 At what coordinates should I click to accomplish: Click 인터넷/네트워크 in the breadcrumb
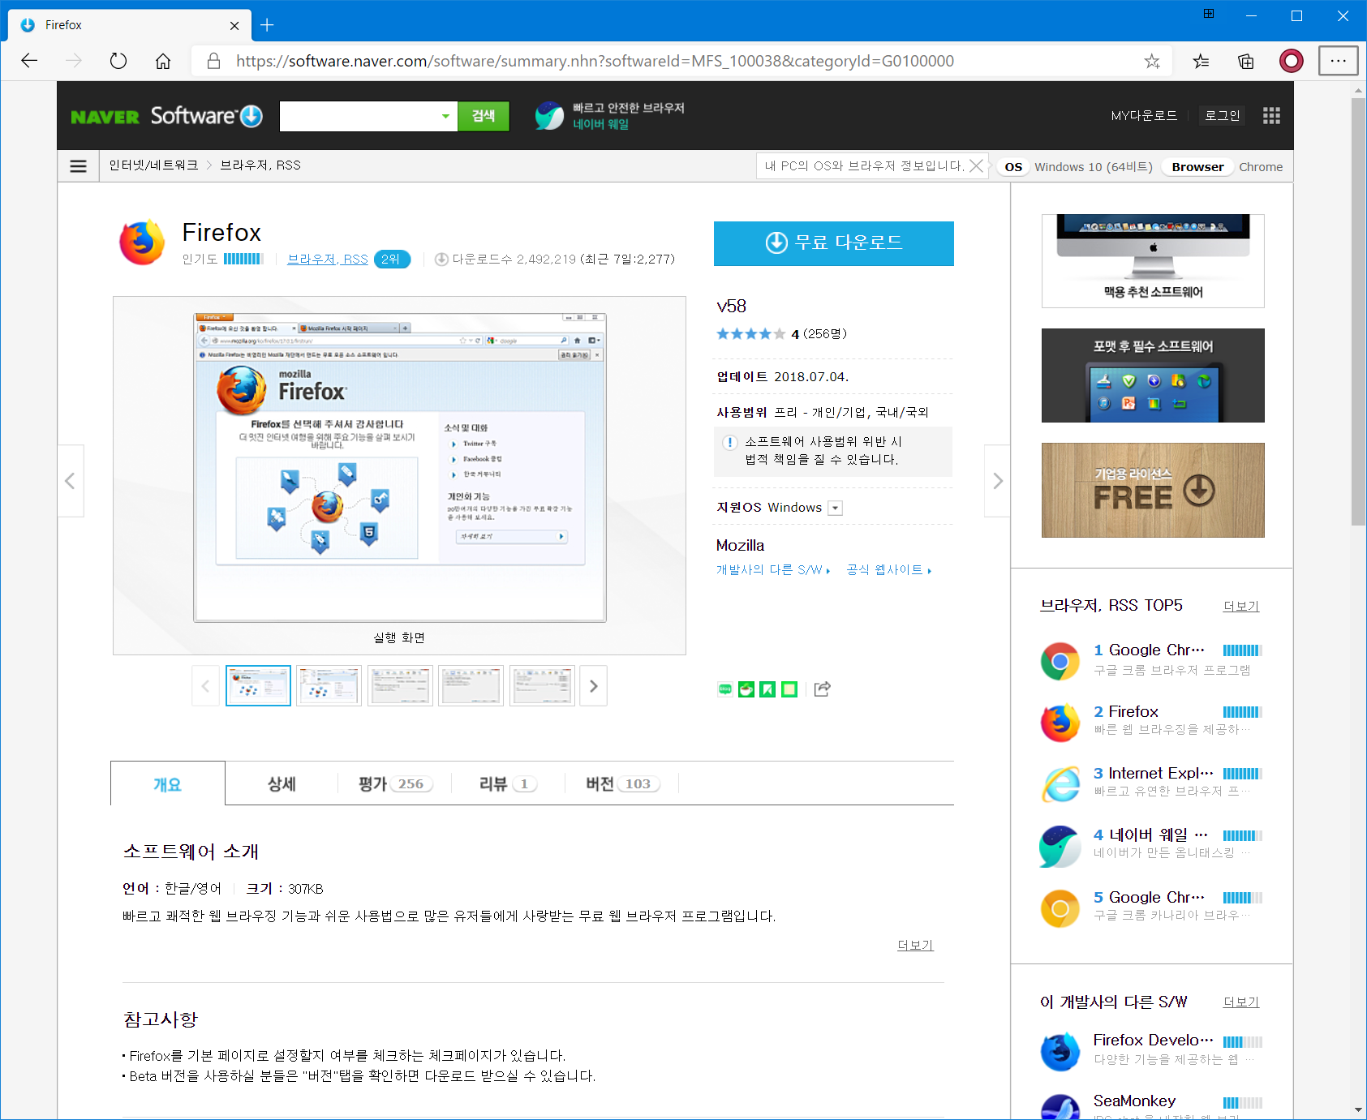pyautogui.click(x=153, y=165)
